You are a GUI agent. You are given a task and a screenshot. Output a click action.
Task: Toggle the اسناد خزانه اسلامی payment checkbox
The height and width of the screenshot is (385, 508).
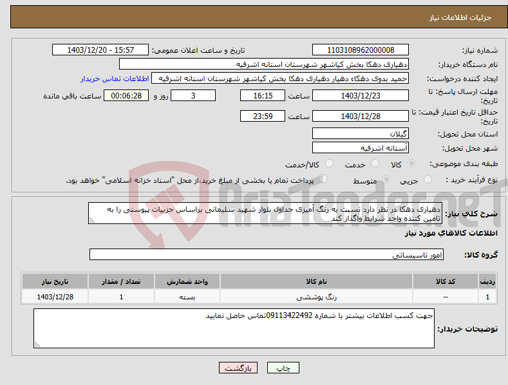click(x=323, y=178)
